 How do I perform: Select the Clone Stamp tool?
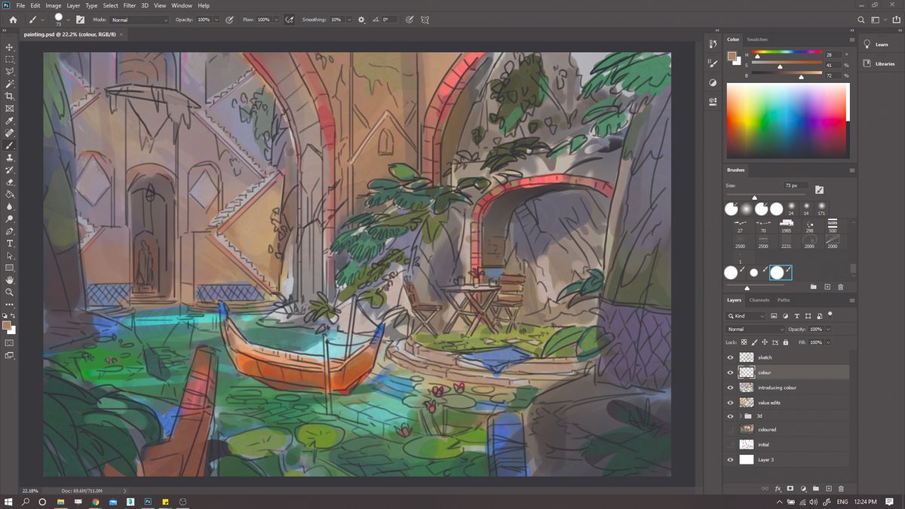coord(10,157)
